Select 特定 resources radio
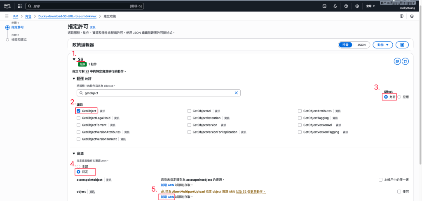The image size is (422, 201). [79, 171]
